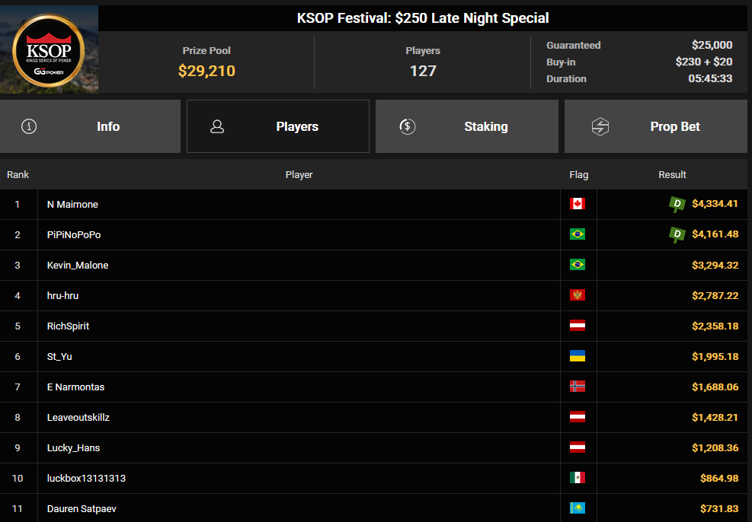752x522 pixels.
Task: Open the Prop Bet tab
Action: [x=655, y=126]
